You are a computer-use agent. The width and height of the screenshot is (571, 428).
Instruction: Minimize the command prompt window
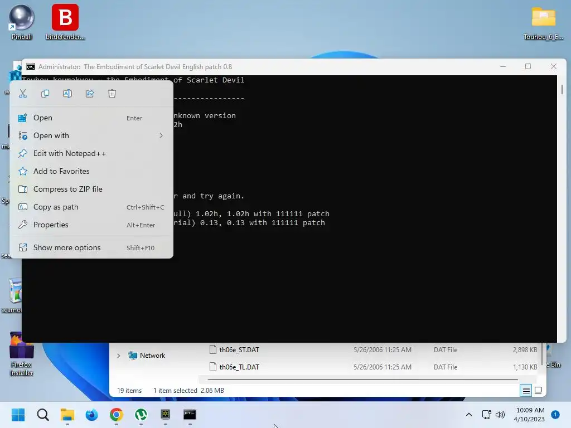pyautogui.click(x=503, y=66)
